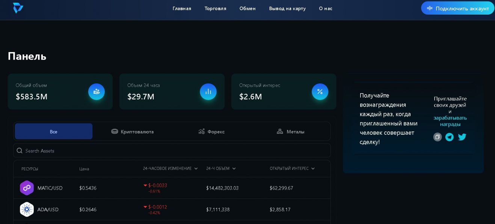495x224 pixels.
Task: Go to Вывод на карту page
Action: tap(287, 8)
